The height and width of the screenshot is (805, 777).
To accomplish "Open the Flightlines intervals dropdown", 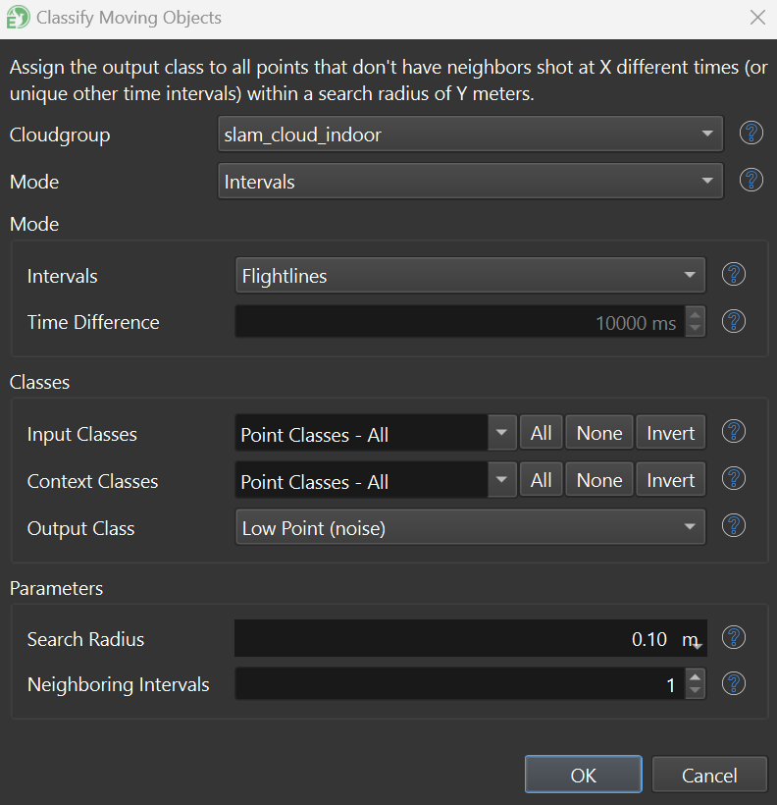I will pyautogui.click(x=470, y=276).
